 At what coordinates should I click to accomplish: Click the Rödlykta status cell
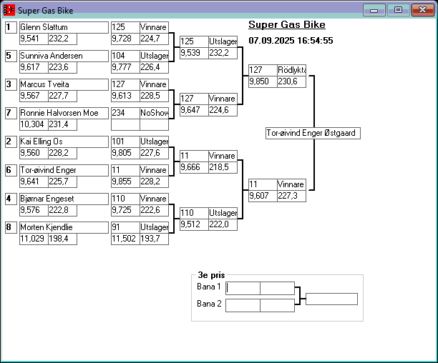pyautogui.click(x=291, y=70)
